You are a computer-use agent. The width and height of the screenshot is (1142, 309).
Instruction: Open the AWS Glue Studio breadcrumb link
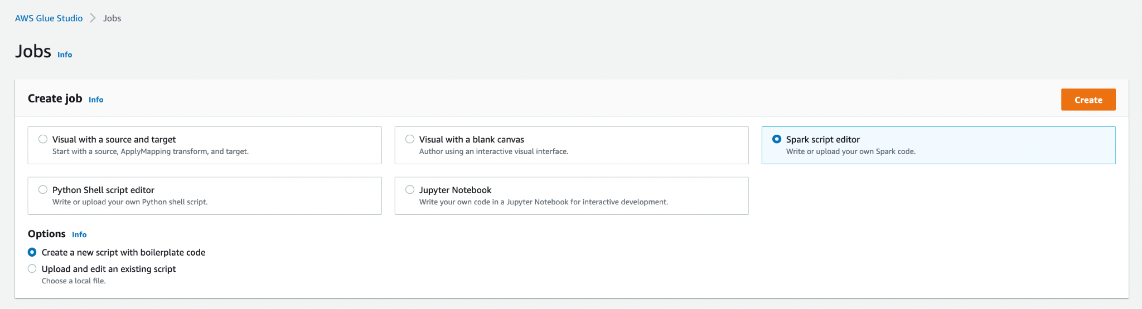(49, 18)
